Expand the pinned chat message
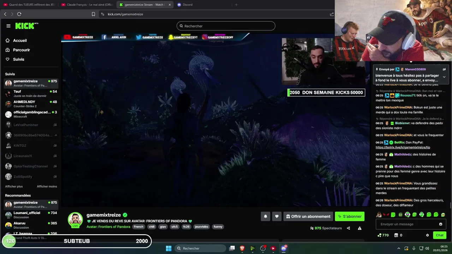This screenshot has height=254, width=452. [444, 77]
